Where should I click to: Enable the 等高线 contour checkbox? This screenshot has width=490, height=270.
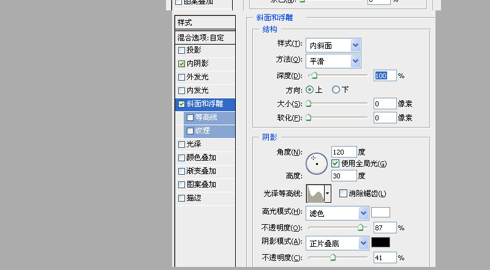coord(190,117)
